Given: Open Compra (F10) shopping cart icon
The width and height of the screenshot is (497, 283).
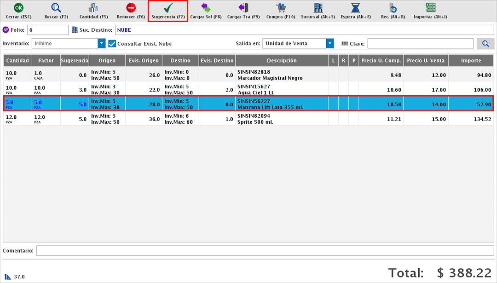Looking at the screenshot, I should (280, 8).
